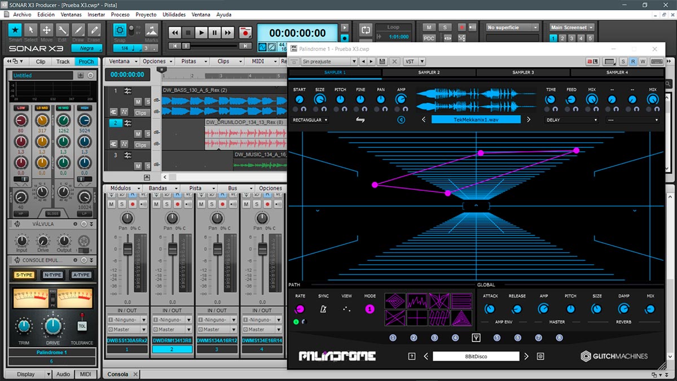677x381 pixels.
Task: Choose the Erase tool
Action: (94, 30)
